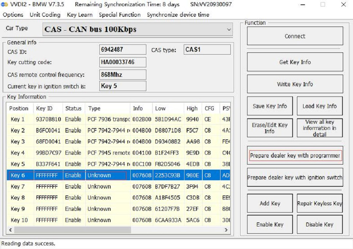Click Get Key Info button
353x249 pixels.
295,62
